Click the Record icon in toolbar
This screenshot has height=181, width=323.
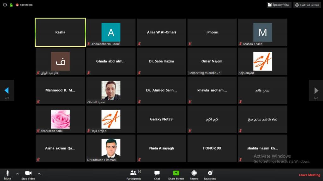coord(194,173)
